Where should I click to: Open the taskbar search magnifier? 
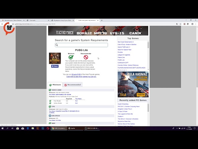[7, 128]
